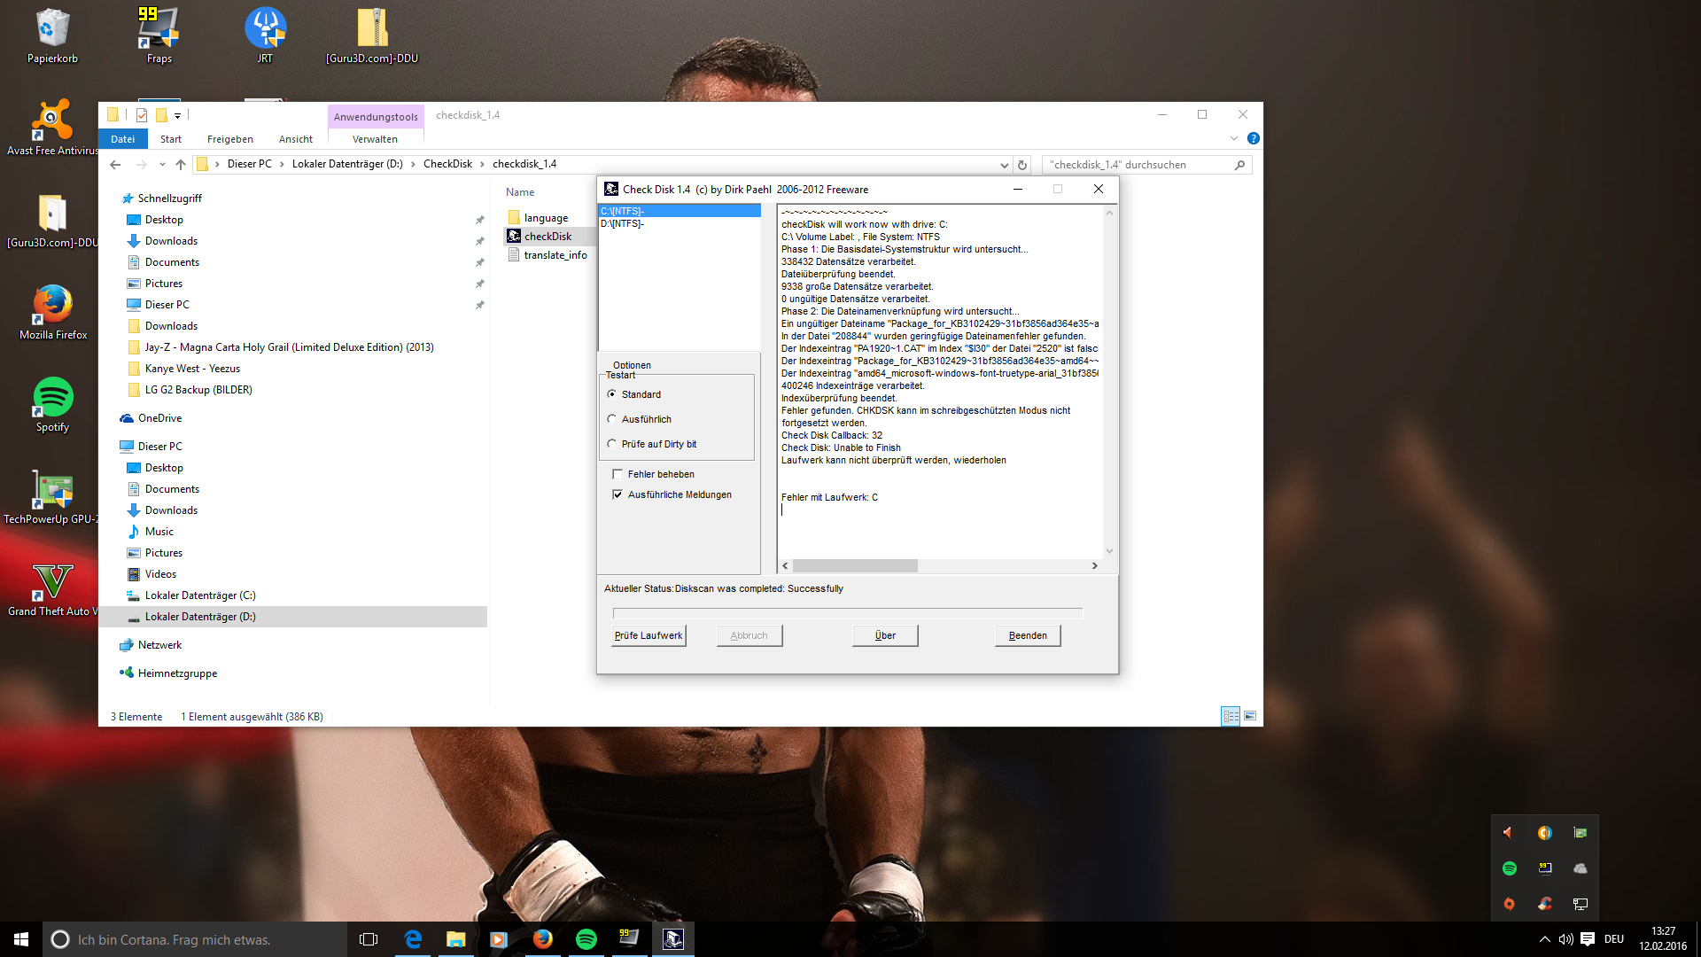Viewport: 1701px width, 957px height.
Task: Open the address bar history dropdown
Action: point(1004,165)
